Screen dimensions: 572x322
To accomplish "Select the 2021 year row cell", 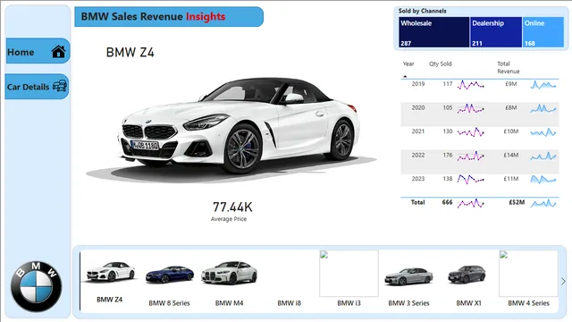I will click(418, 131).
